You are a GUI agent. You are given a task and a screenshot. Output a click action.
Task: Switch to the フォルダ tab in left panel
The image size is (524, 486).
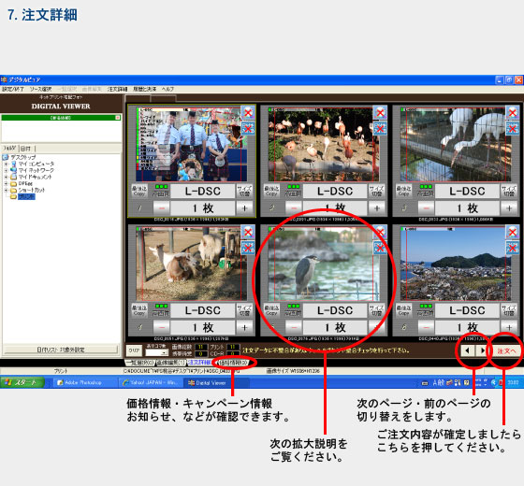[x=9, y=149]
